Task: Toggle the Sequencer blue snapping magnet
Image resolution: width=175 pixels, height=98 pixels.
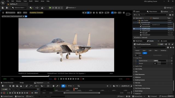Action: coord(63,86)
